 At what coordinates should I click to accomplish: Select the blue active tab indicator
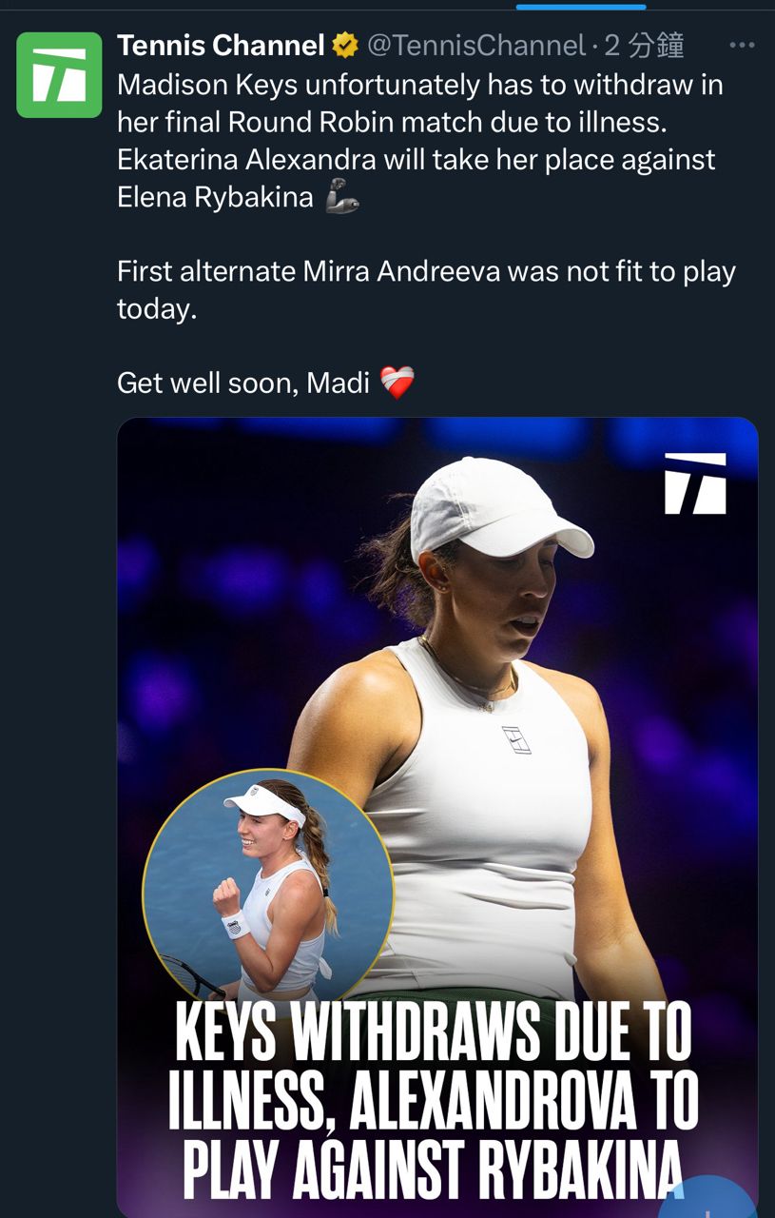point(581,6)
